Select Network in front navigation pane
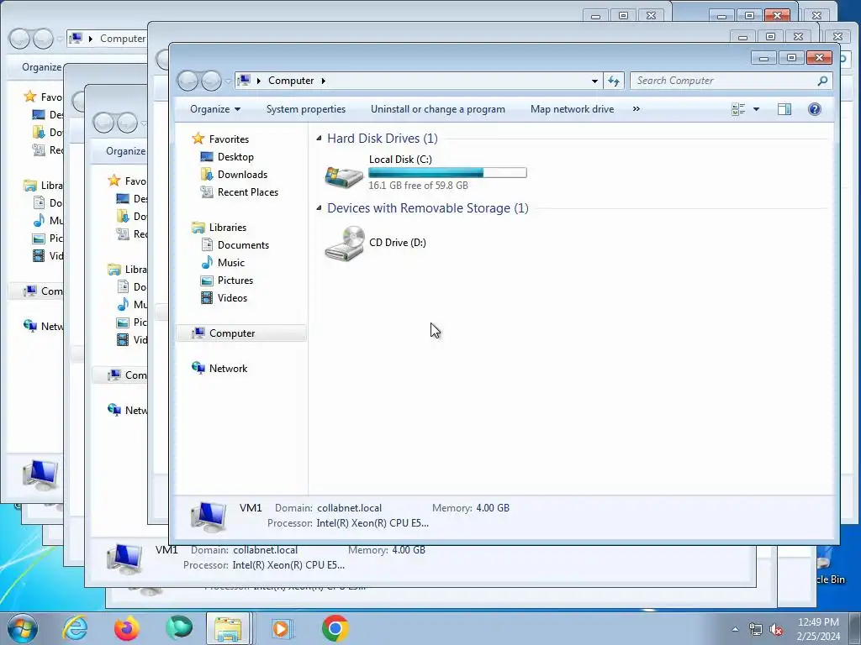This screenshot has height=645, width=861. click(228, 369)
